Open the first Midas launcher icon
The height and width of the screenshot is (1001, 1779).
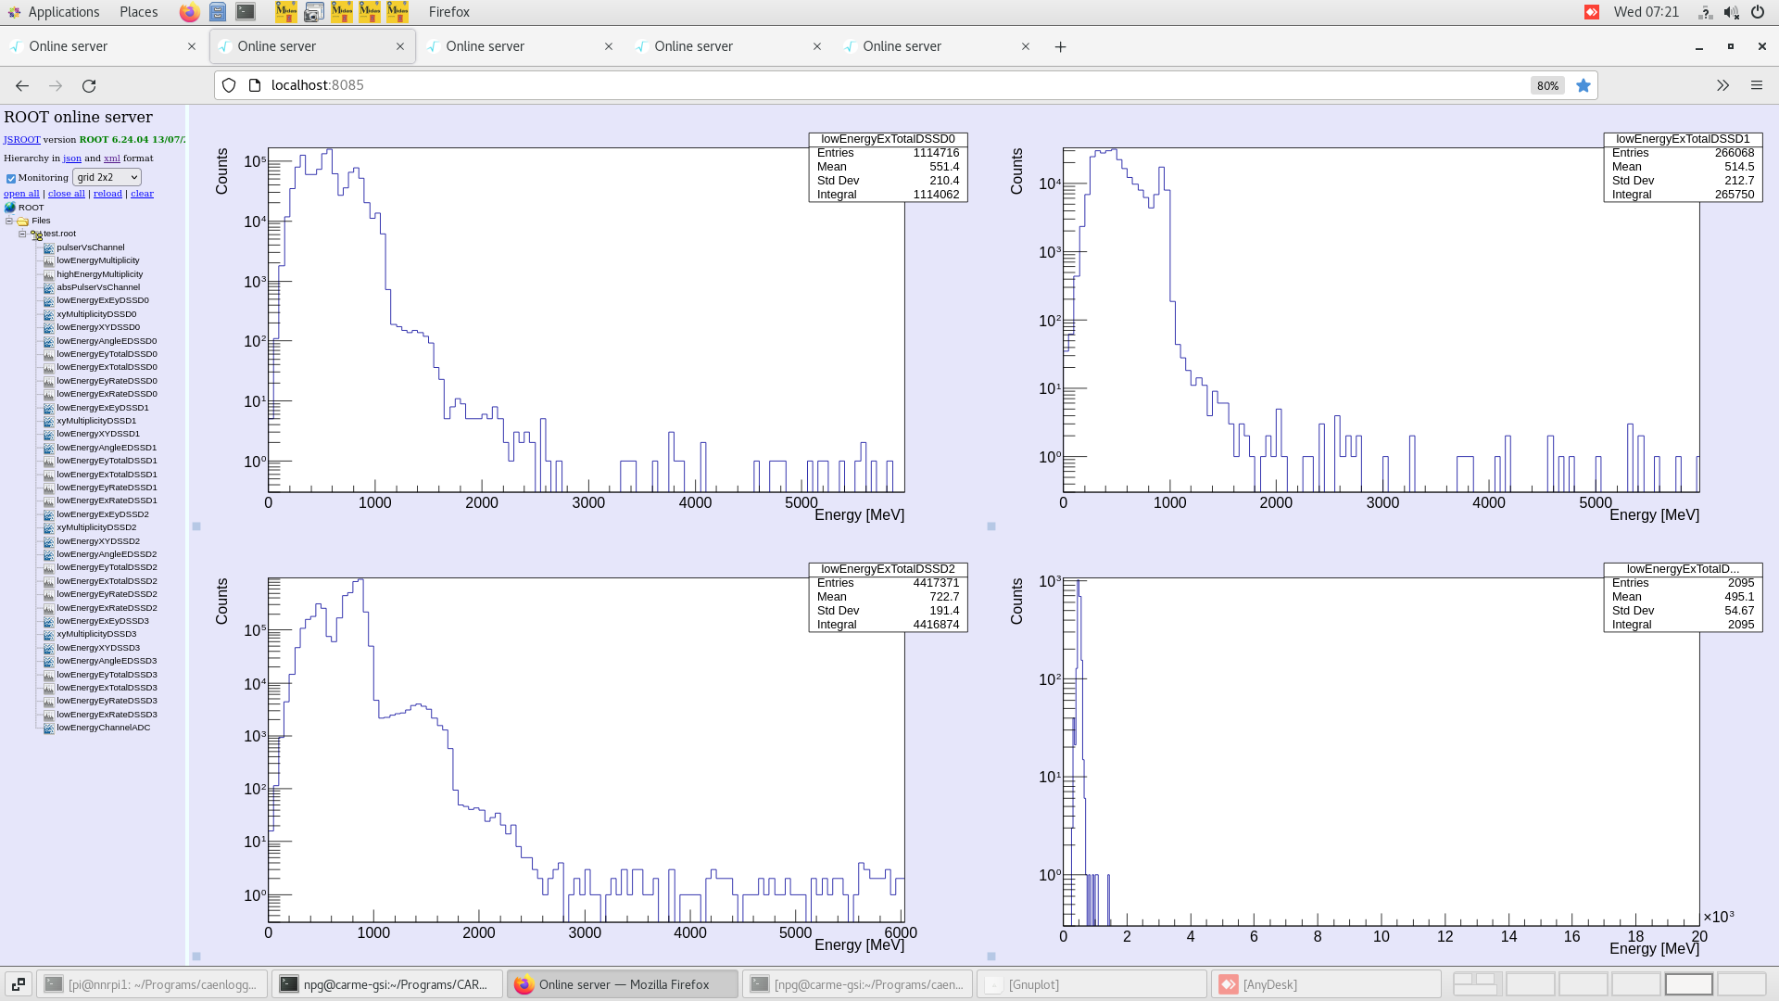pyautogui.click(x=286, y=12)
